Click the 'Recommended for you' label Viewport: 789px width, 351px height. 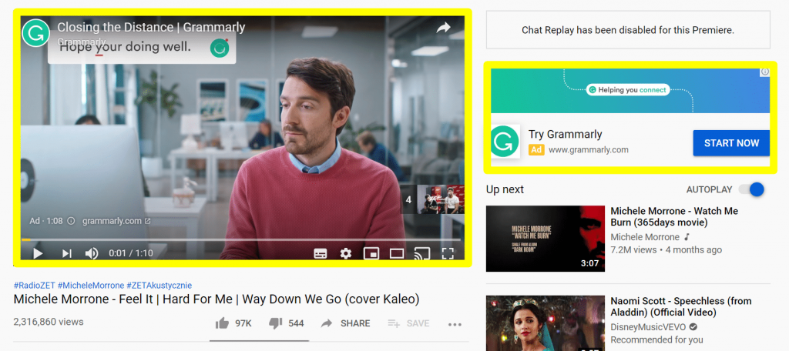656,340
